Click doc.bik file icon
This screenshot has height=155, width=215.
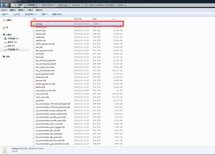tap(34, 47)
